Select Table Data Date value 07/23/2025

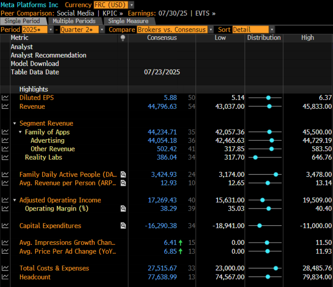[162, 72]
